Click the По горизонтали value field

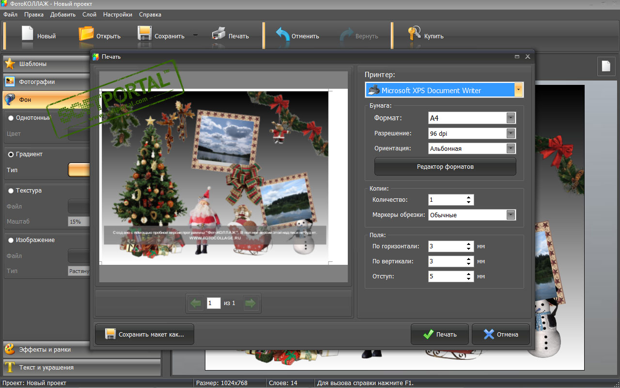coord(447,246)
